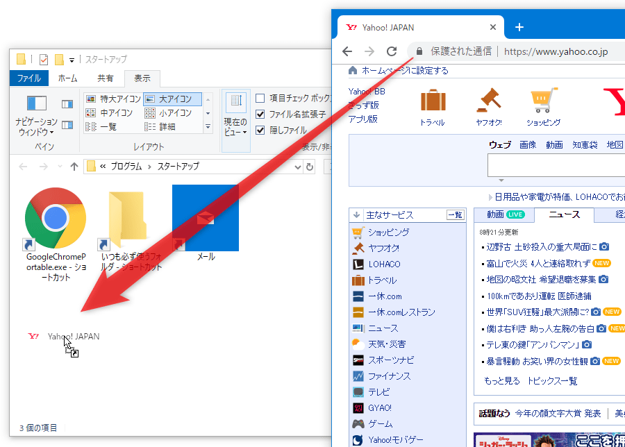Viewport: 625px width, 447px height.
Task: Click the properties checkmark icon in Explorer title bar
Action: click(x=44, y=60)
